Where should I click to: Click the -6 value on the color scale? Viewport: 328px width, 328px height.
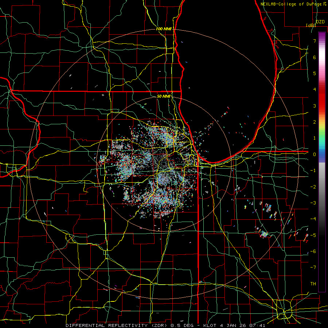click(x=313, y=251)
